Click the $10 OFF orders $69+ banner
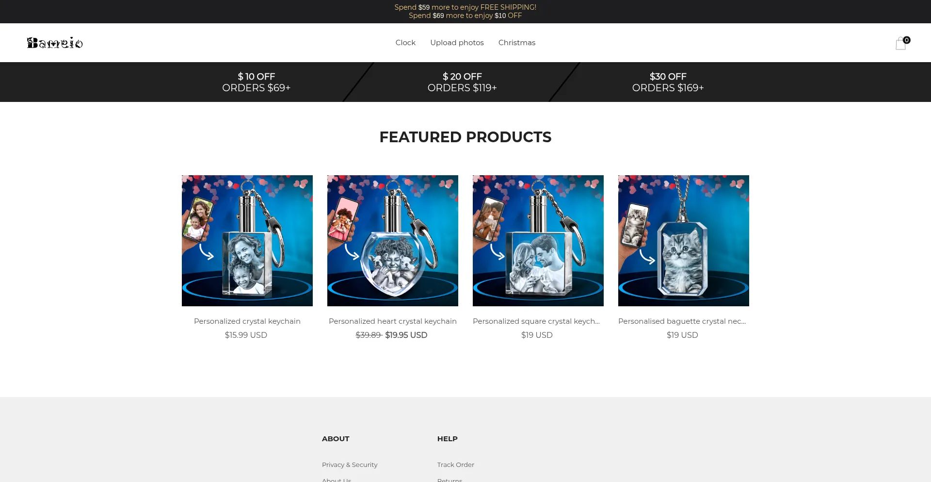 [x=256, y=82]
